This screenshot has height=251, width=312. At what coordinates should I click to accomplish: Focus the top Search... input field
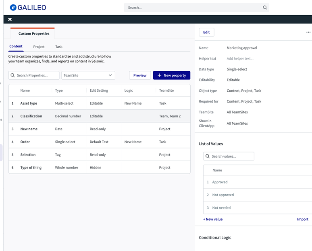(196, 8)
